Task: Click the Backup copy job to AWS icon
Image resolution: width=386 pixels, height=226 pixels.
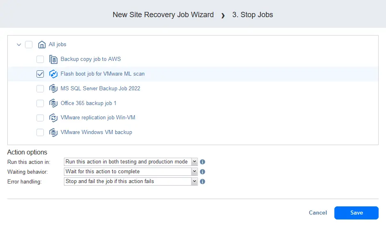Action: [53, 59]
